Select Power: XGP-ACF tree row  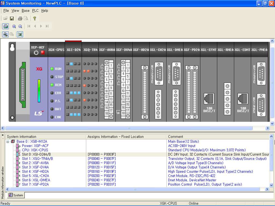[35, 146]
